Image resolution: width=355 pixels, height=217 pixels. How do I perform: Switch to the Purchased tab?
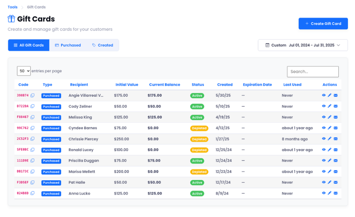point(68,45)
